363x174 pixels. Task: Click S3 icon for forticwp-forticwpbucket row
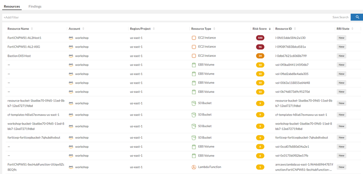[x=194, y=138]
